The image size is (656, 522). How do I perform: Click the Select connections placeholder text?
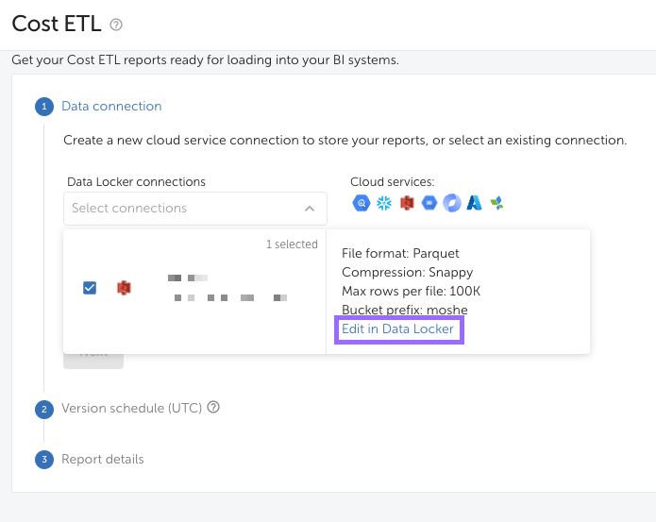129,209
